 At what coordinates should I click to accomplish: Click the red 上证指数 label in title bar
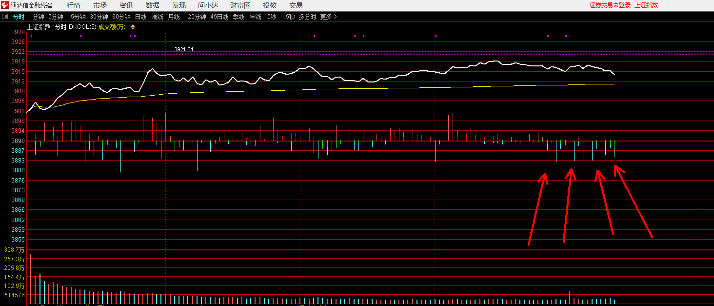pos(646,5)
